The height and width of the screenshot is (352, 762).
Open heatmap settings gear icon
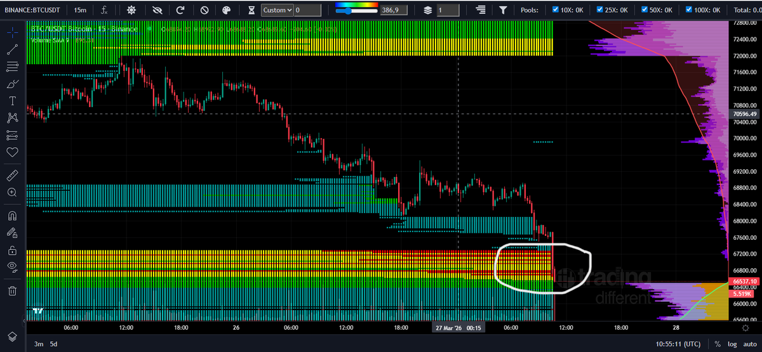click(x=131, y=10)
